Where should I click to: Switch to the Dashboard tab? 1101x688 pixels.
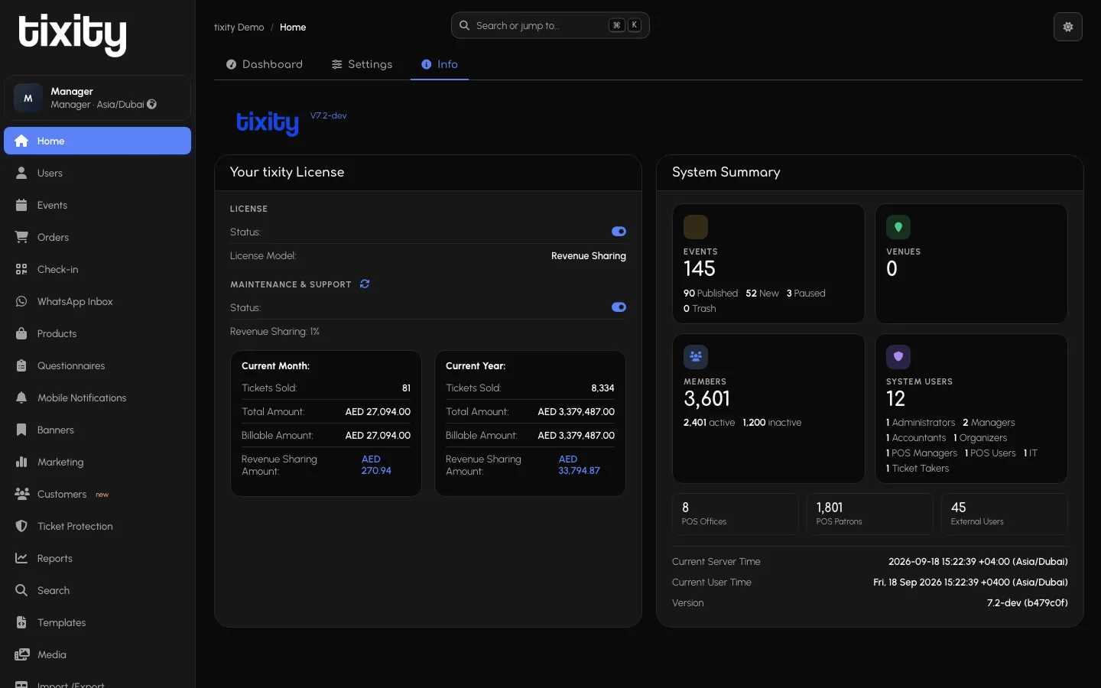click(265, 64)
